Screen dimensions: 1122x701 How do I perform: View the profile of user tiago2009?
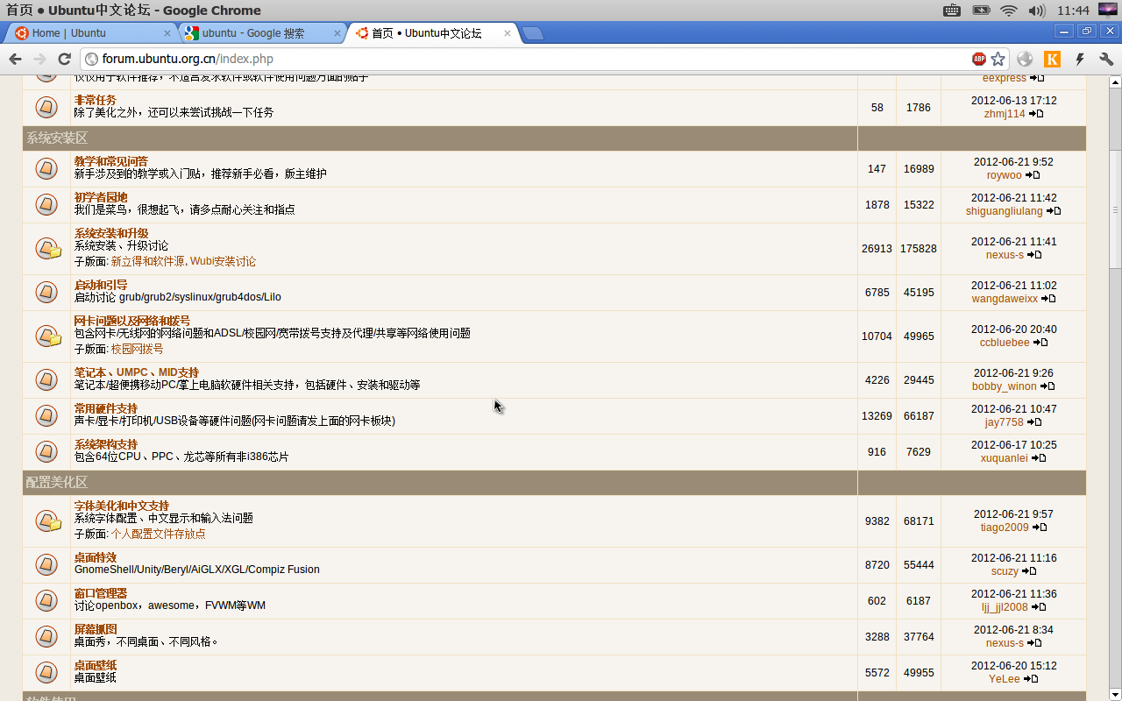(x=1005, y=528)
